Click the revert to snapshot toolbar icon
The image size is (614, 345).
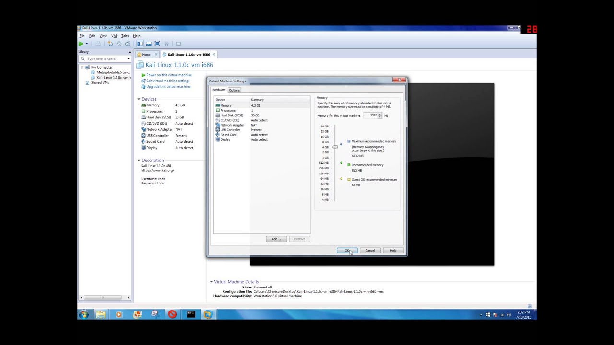(x=119, y=44)
